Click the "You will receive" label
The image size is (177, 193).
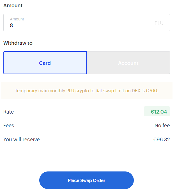22,140
